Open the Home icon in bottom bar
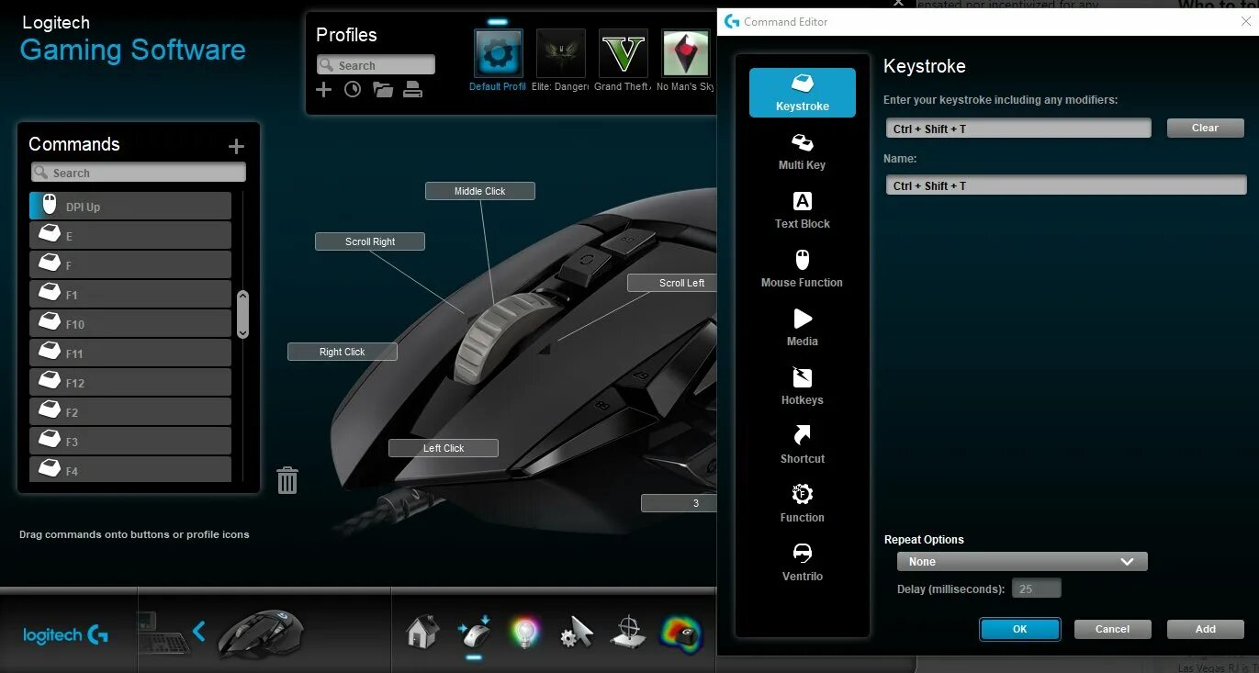 [422, 633]
